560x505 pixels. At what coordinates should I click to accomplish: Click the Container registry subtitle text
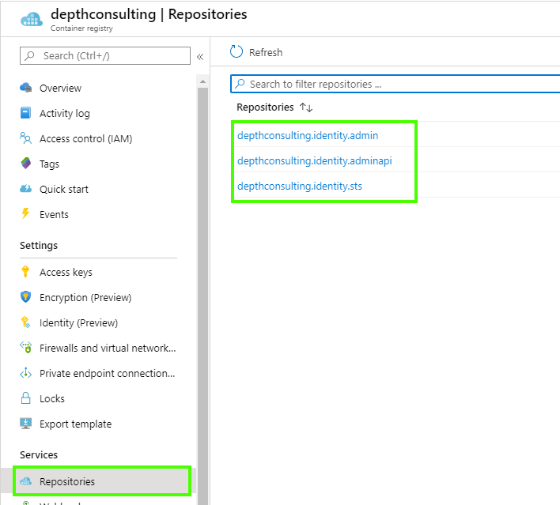(81, 28)
